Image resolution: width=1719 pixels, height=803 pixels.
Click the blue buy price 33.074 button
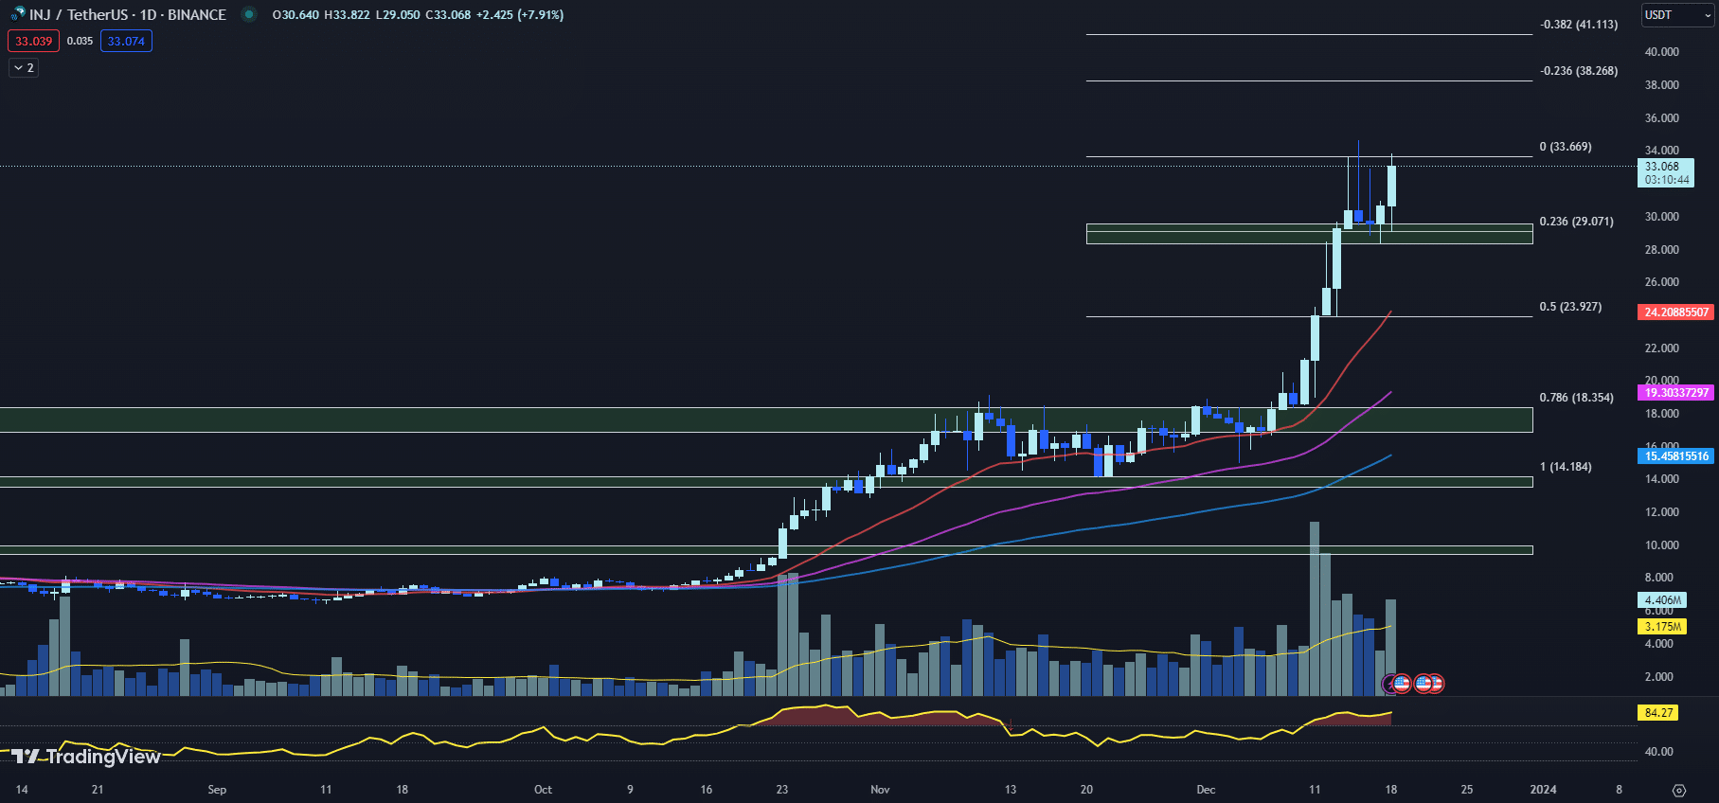[126, 41]
